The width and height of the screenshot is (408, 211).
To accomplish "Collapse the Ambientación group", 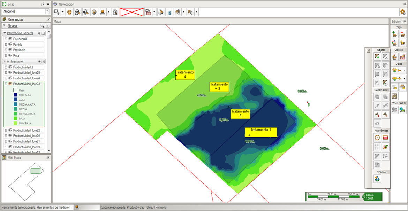I will point(5,62).
